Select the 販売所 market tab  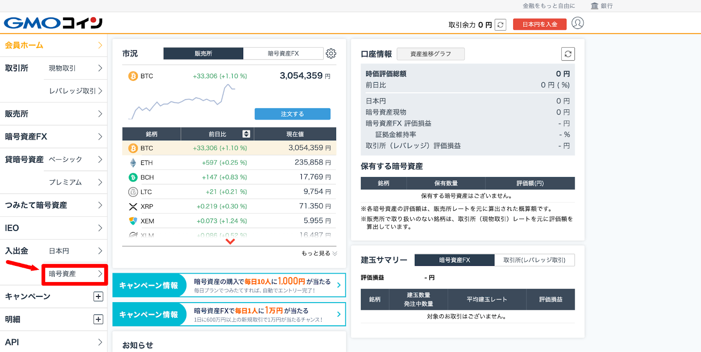[203, 53]
